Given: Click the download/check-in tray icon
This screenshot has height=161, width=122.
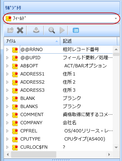Looking at the screenshot, I should [36, 30].
